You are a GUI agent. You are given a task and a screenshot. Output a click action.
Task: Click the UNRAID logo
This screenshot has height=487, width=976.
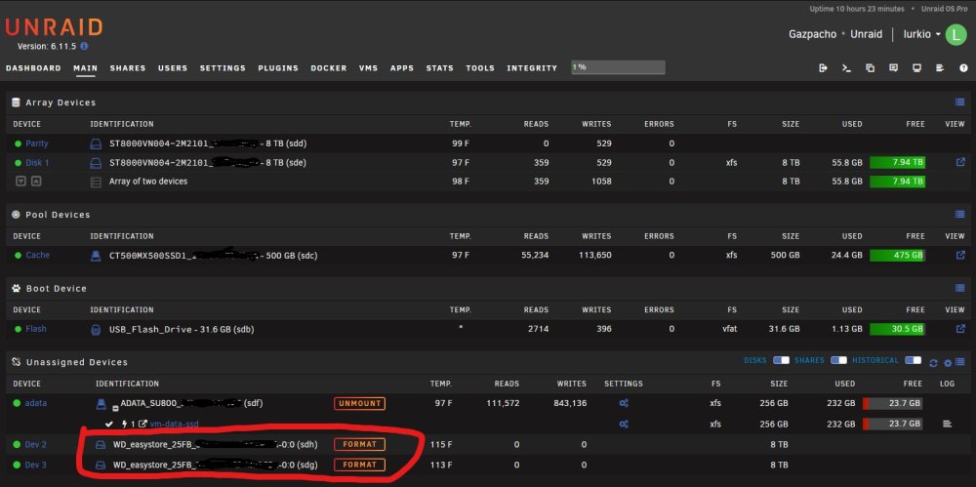(54, 26)
